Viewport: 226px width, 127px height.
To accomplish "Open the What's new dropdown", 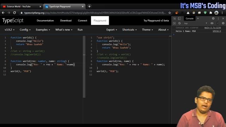I will [x=64, y=30].
